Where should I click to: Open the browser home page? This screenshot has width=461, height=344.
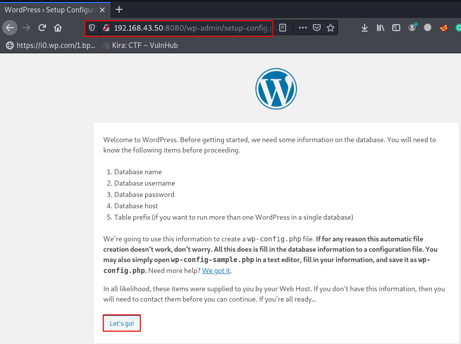tap(58, 28)
